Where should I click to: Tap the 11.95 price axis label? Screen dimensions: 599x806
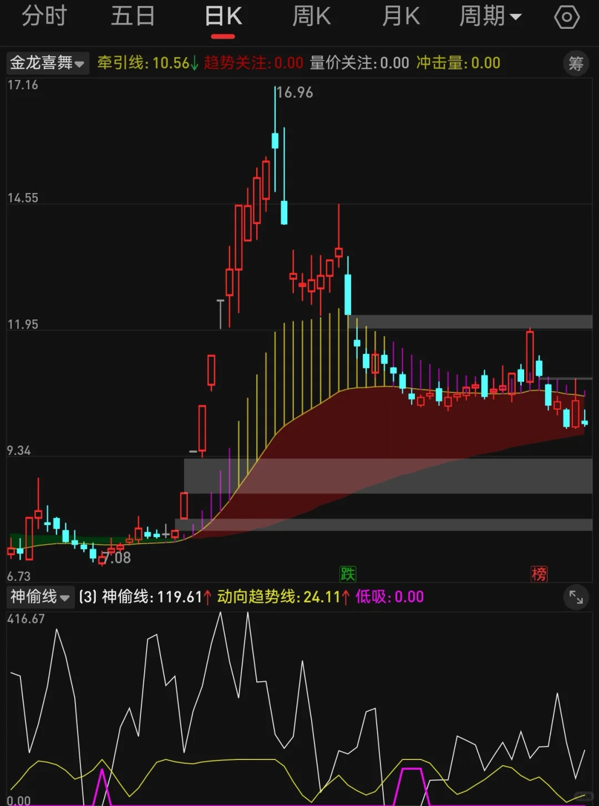23,325
